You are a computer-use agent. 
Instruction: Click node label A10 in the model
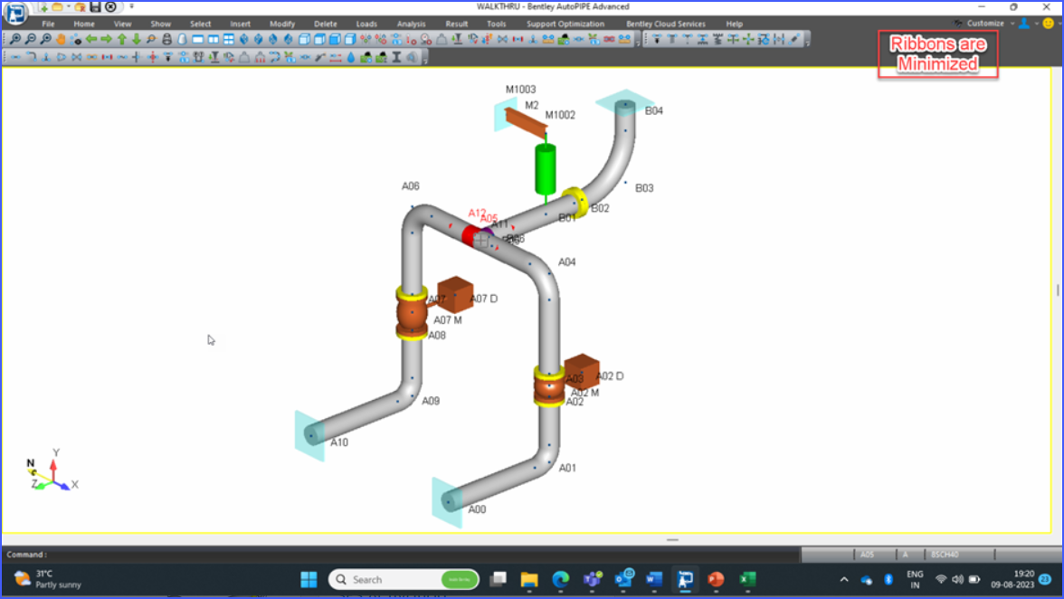tap(339, 442)
